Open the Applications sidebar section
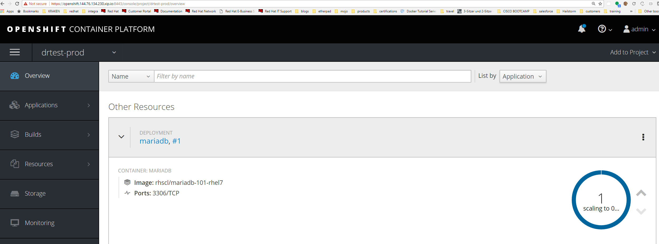 (x=49, y=105)
